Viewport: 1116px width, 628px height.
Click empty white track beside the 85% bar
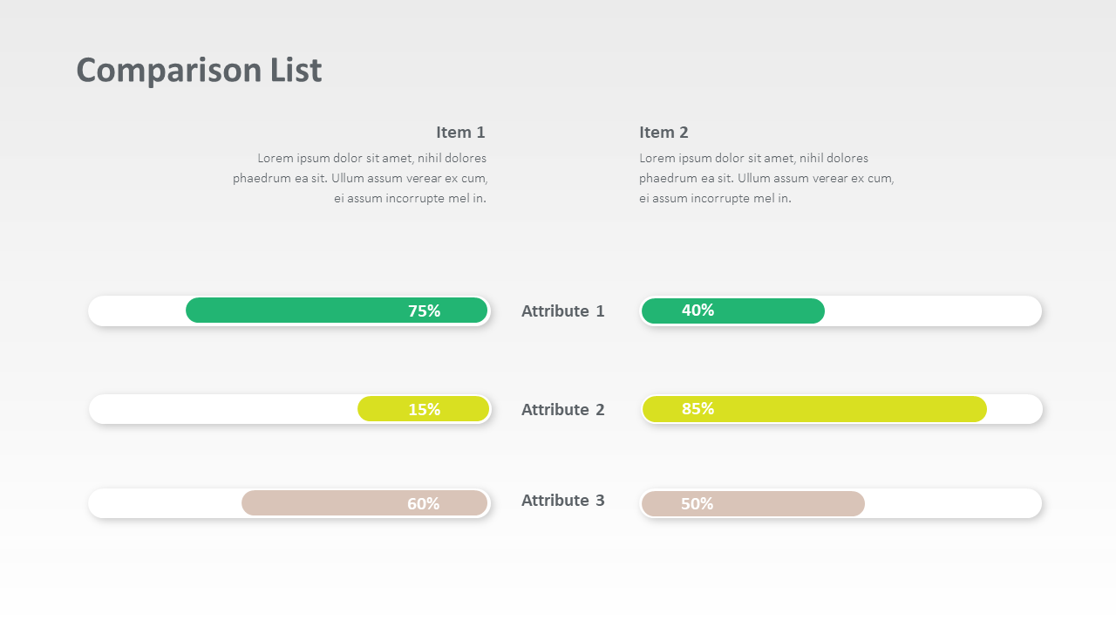tap(1014, 409)
